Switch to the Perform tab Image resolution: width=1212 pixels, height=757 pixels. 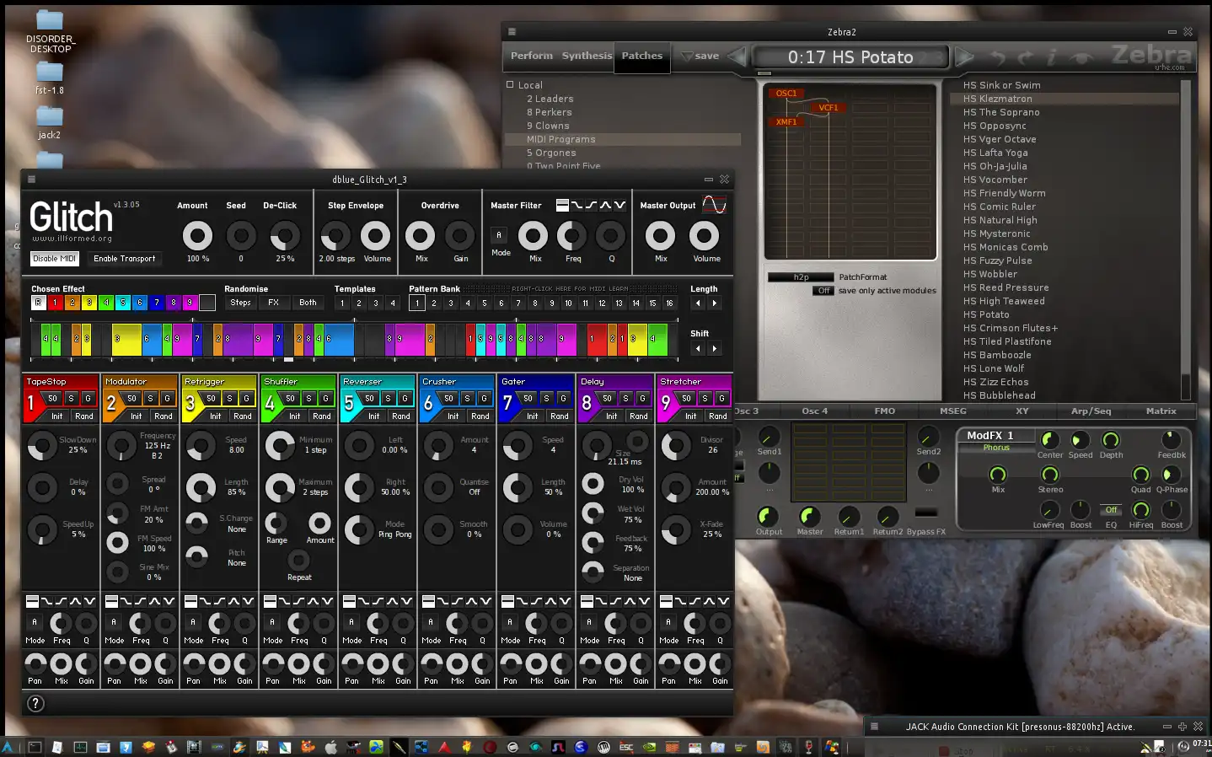532,56
